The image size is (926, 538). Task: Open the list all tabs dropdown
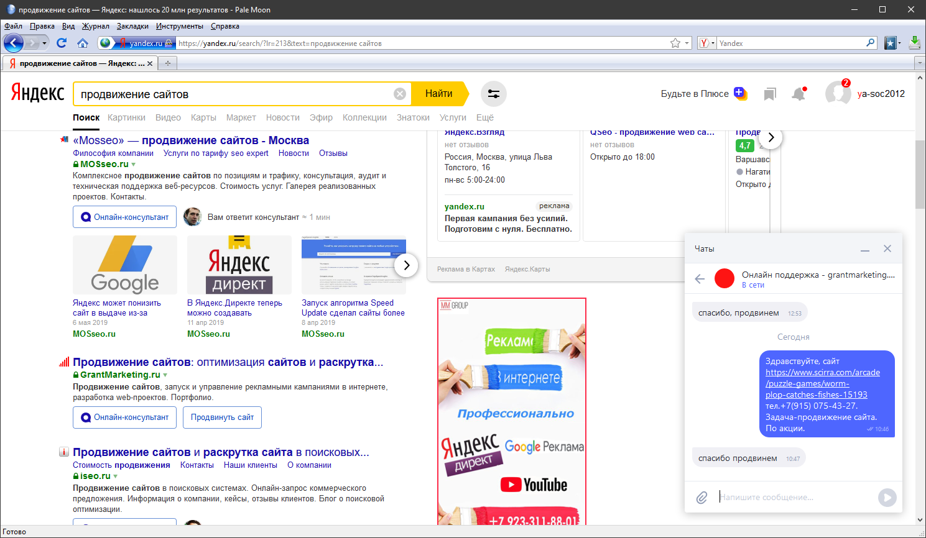(920, 63)
